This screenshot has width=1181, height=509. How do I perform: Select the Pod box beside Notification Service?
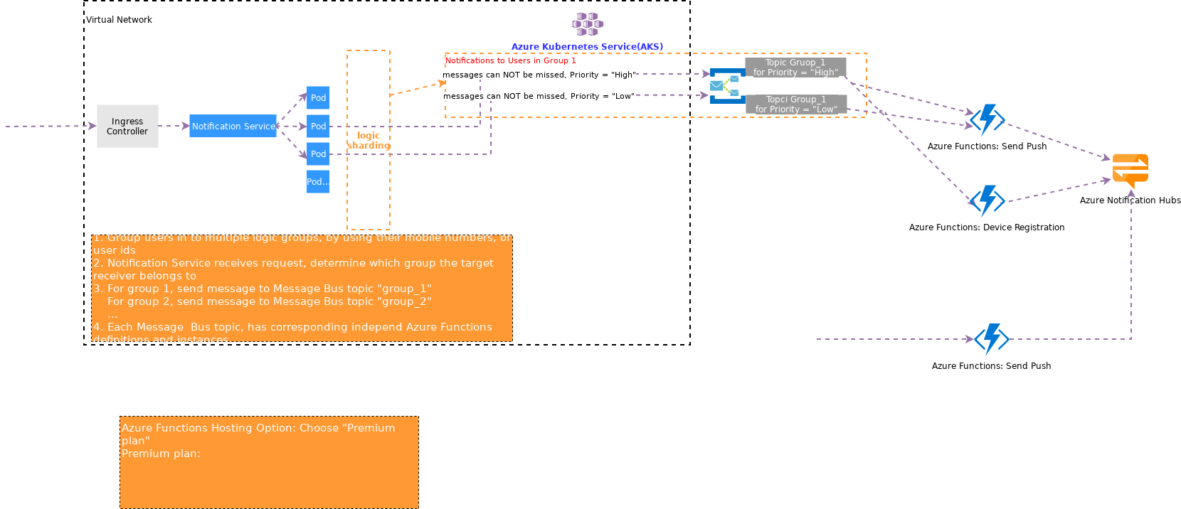pos(318,126)
